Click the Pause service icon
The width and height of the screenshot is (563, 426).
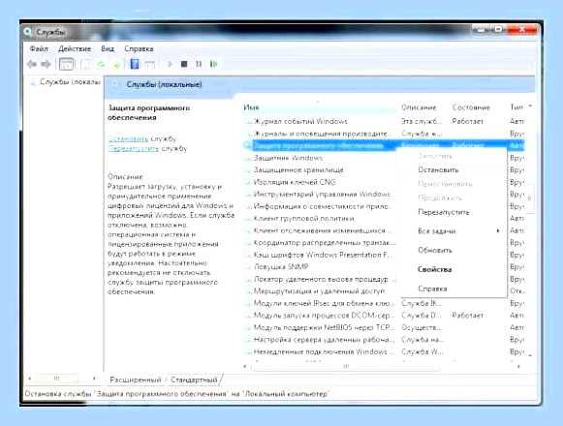(199, 64)
